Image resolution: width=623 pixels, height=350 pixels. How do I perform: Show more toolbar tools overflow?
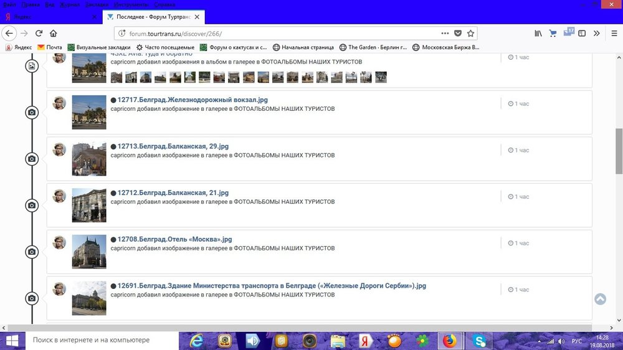[x=596, y=34]
